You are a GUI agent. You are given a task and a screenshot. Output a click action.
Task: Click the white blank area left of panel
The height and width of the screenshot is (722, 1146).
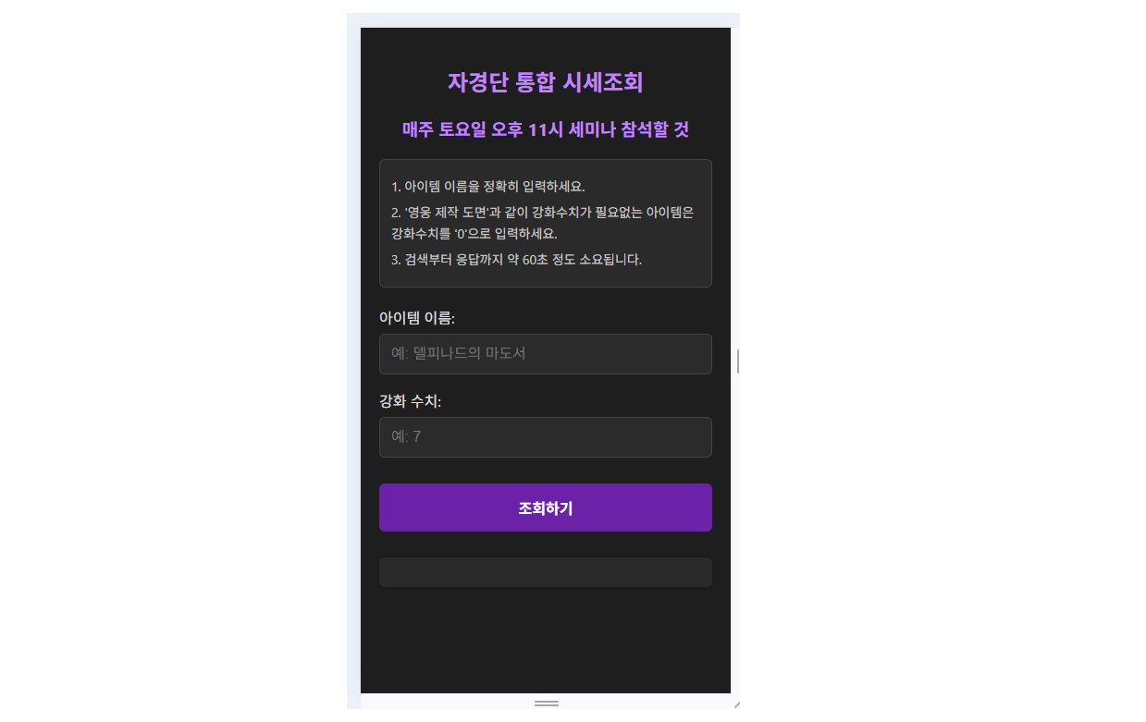pyautogui.click(x=173, y=361)
